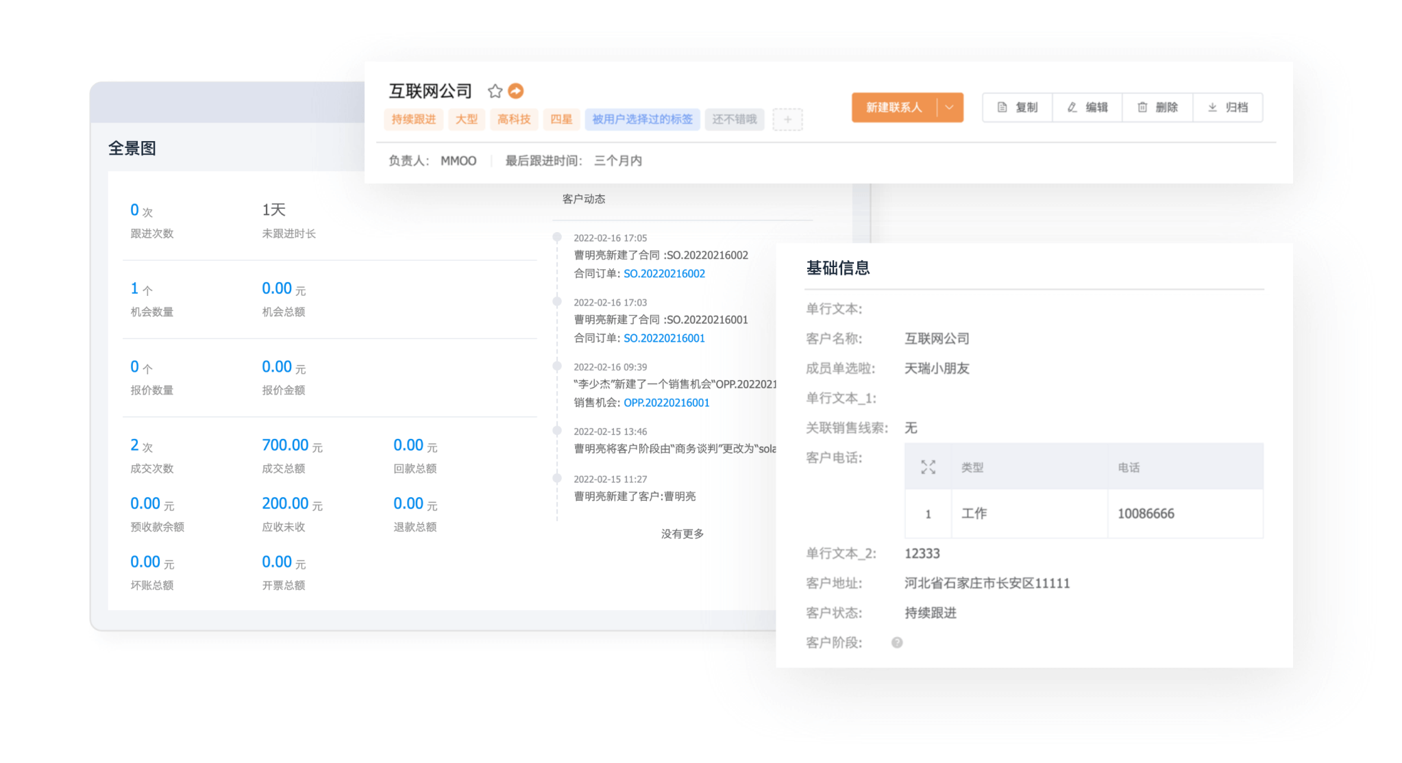Click the 2022-02-15 13:46 timeline marker
Screen dimensions: 1402x763
tap(557, 431)
